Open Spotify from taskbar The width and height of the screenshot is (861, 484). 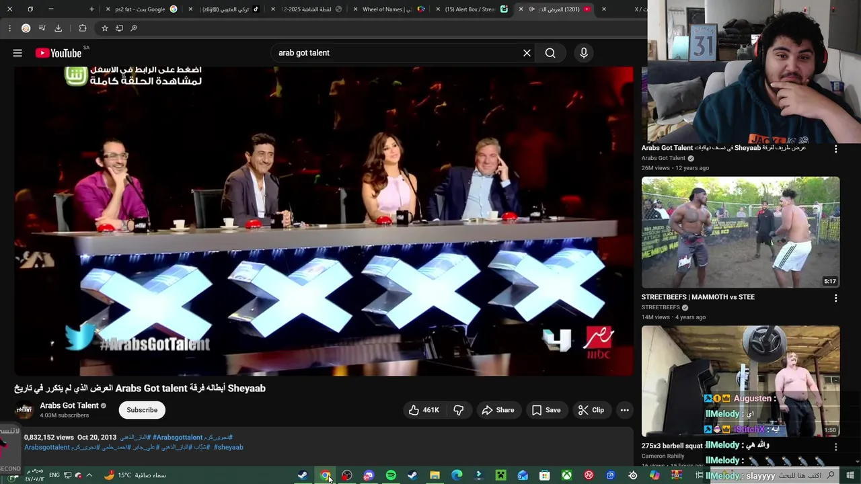391,475
